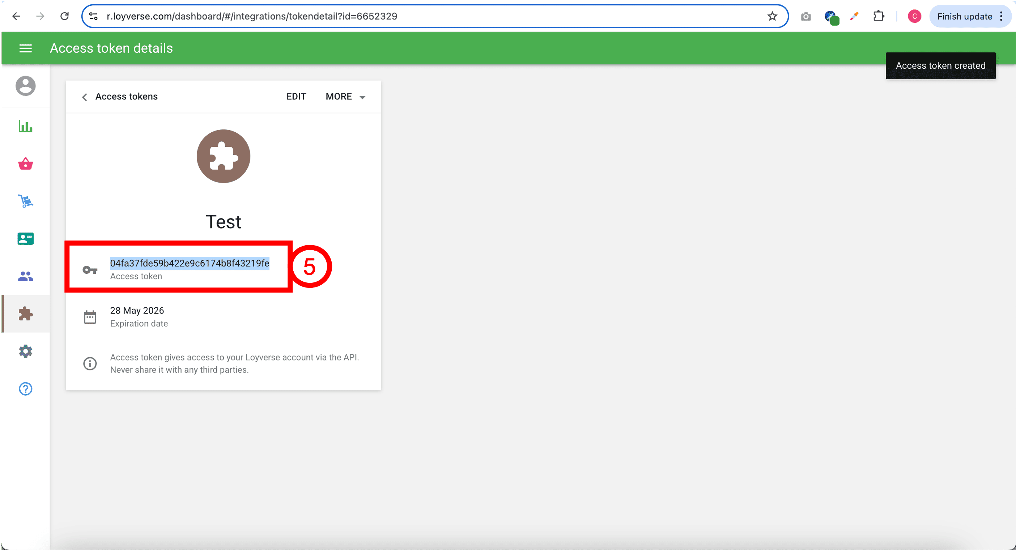1016x550 pixels.
Task: Open the account profile icon in sidebar
Action: 26,86
